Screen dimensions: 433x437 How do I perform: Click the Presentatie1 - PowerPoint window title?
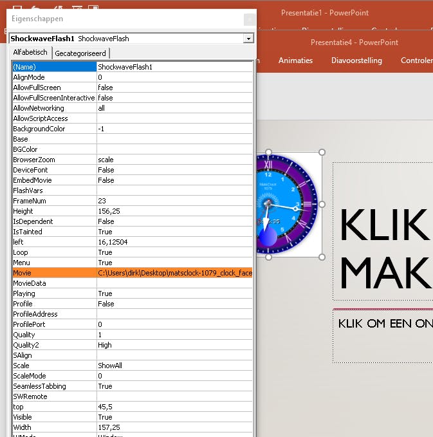click(x=325, y=13)
